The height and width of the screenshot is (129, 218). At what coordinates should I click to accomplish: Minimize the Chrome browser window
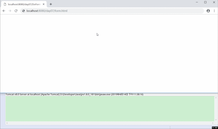[197, 2]
